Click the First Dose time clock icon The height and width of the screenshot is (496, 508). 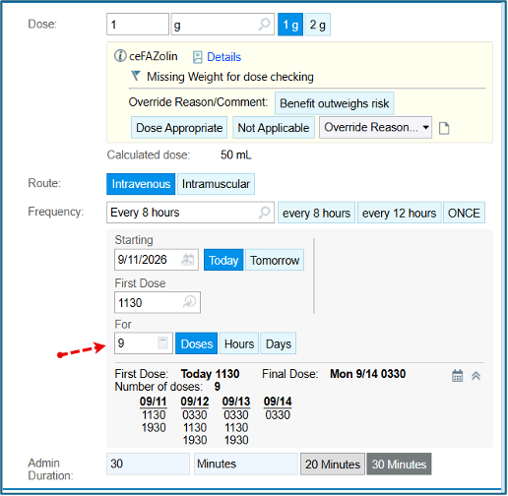point(189,302)
